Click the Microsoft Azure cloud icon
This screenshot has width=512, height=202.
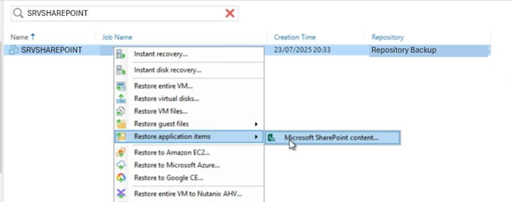tap(121, 165)
